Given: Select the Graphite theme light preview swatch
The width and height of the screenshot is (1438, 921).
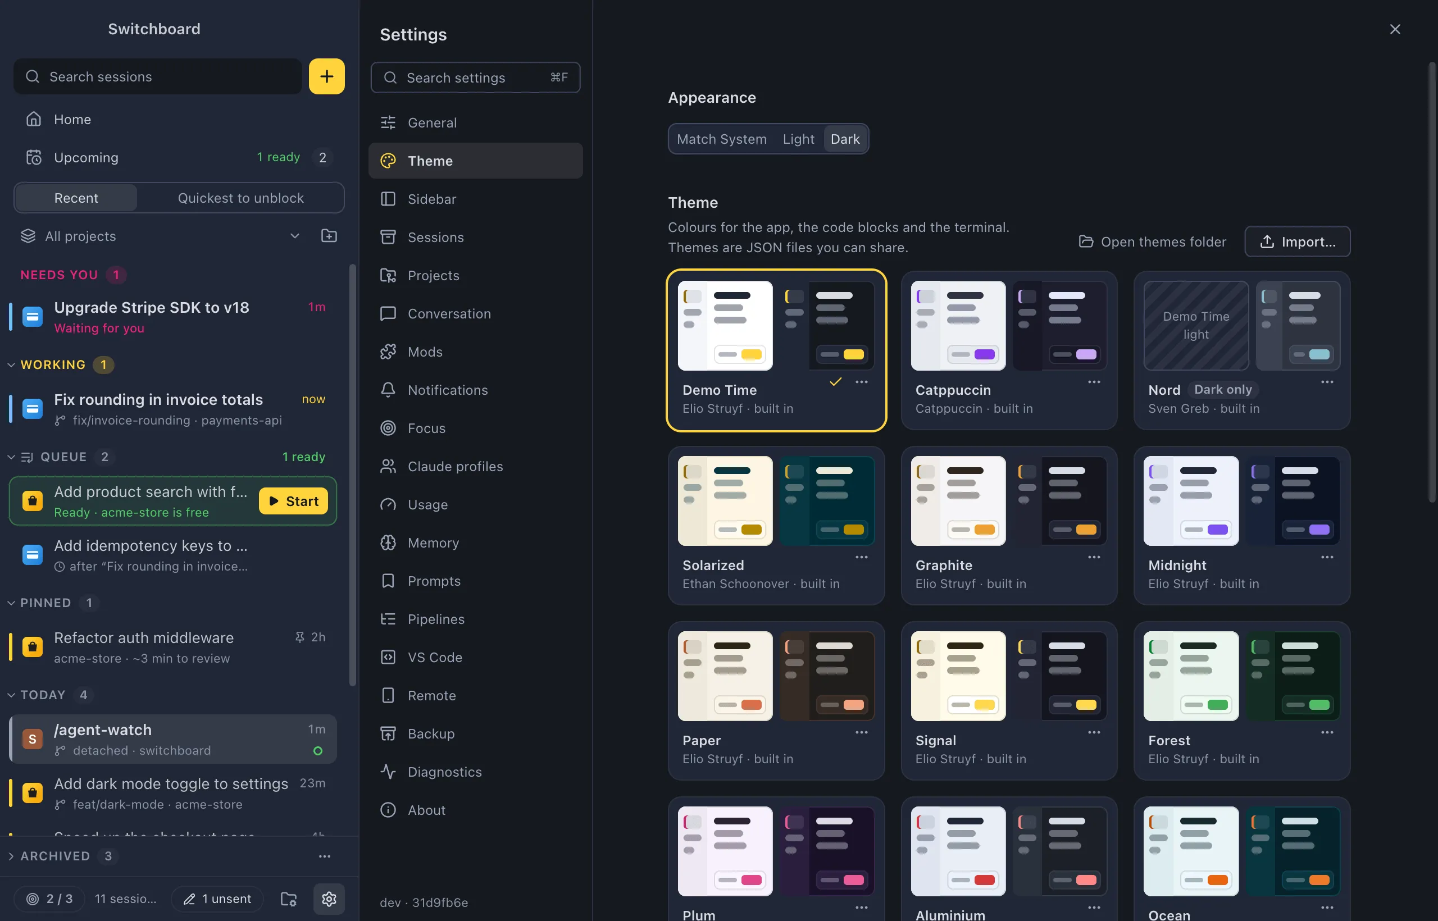Looking at the screenshot, I should (958, 500).
